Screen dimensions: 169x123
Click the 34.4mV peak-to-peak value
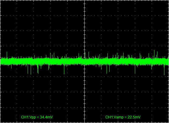click(46, 117)
